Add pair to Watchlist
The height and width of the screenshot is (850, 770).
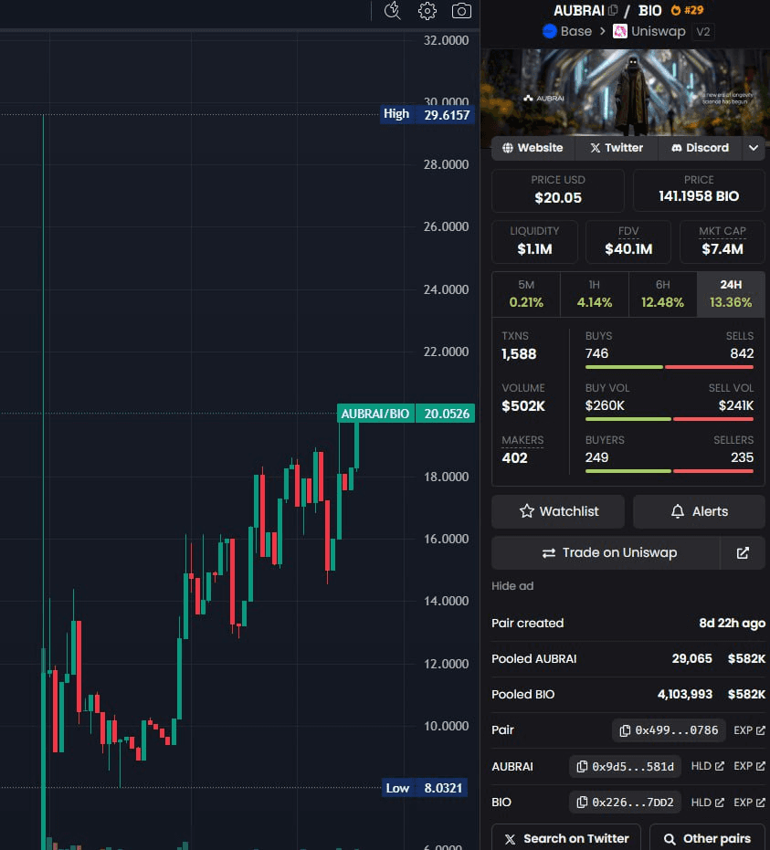click(558, 511)
